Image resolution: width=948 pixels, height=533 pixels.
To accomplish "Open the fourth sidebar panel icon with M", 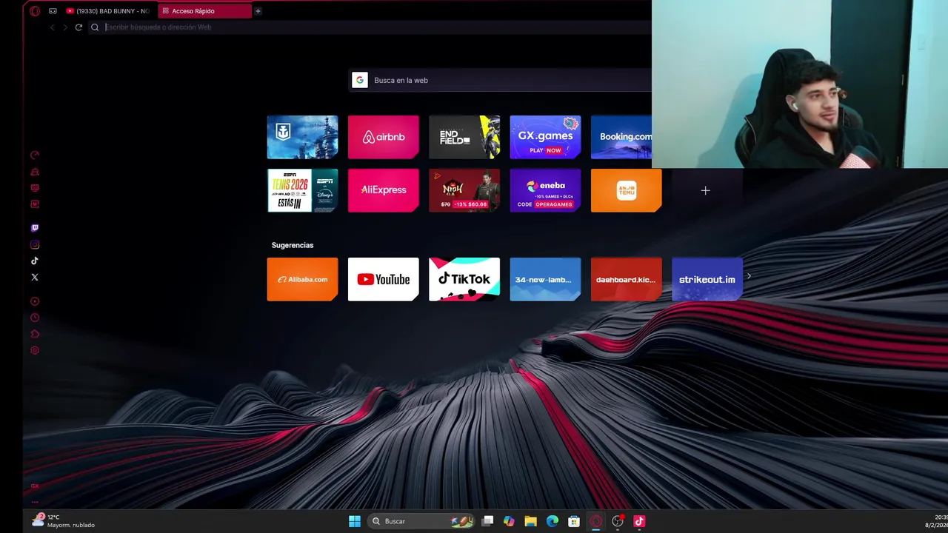I will pos(35,204).
